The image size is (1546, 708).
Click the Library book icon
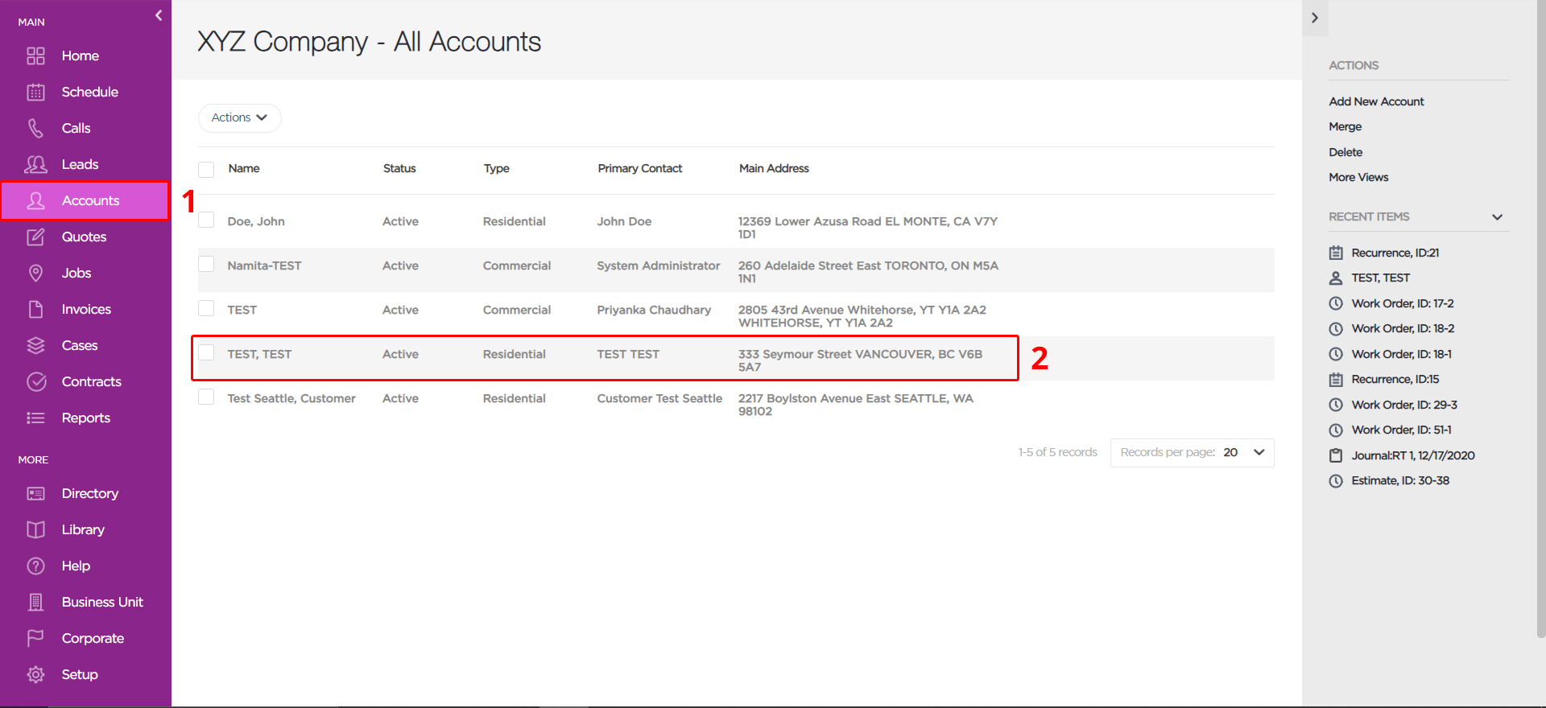point(35,529)
